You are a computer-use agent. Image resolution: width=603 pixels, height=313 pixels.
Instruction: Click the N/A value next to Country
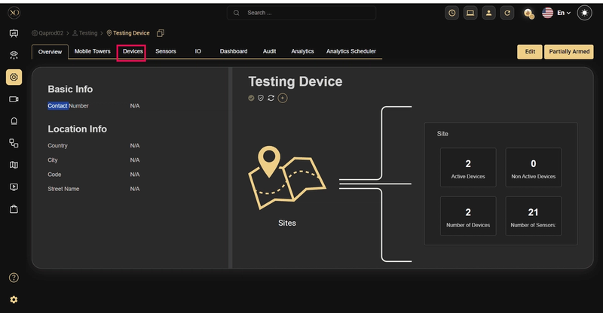135,146
